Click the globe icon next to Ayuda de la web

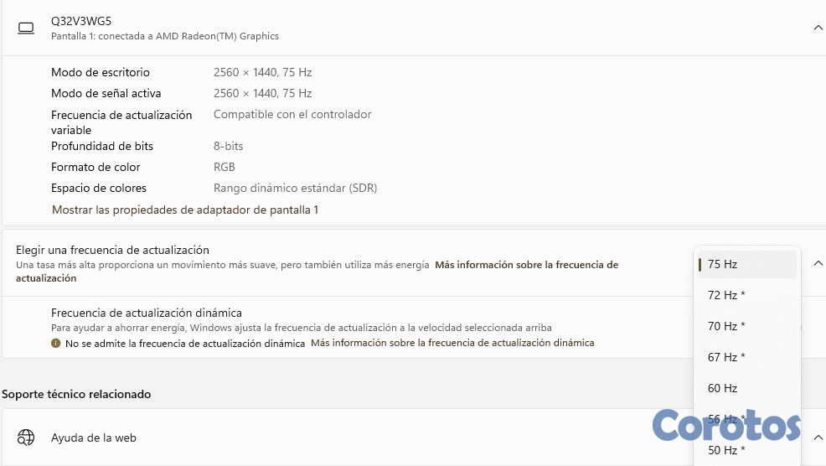pos(26,437)
